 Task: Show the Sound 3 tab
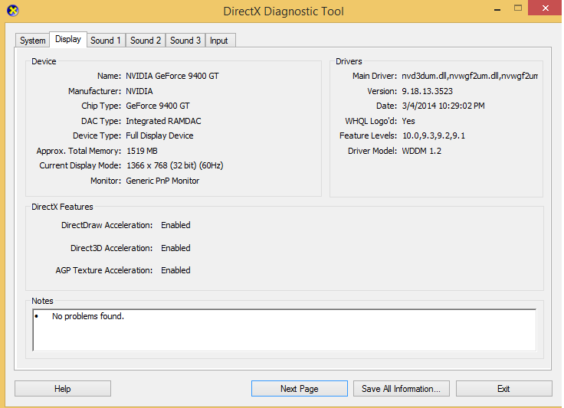[x=185, y=41]
